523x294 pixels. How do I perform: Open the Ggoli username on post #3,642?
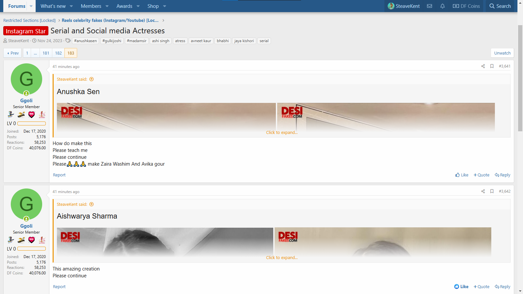[x=26, y=226]
